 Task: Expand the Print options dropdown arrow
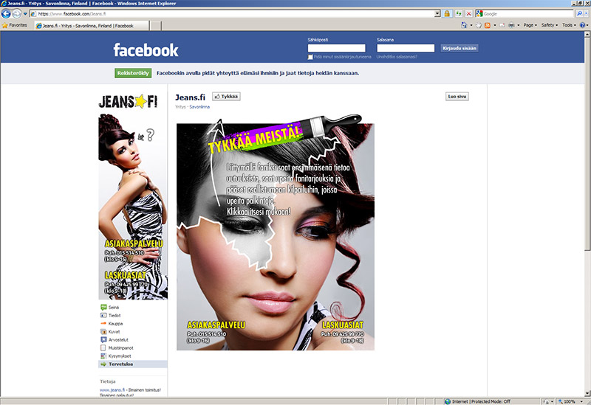point(519,25)
